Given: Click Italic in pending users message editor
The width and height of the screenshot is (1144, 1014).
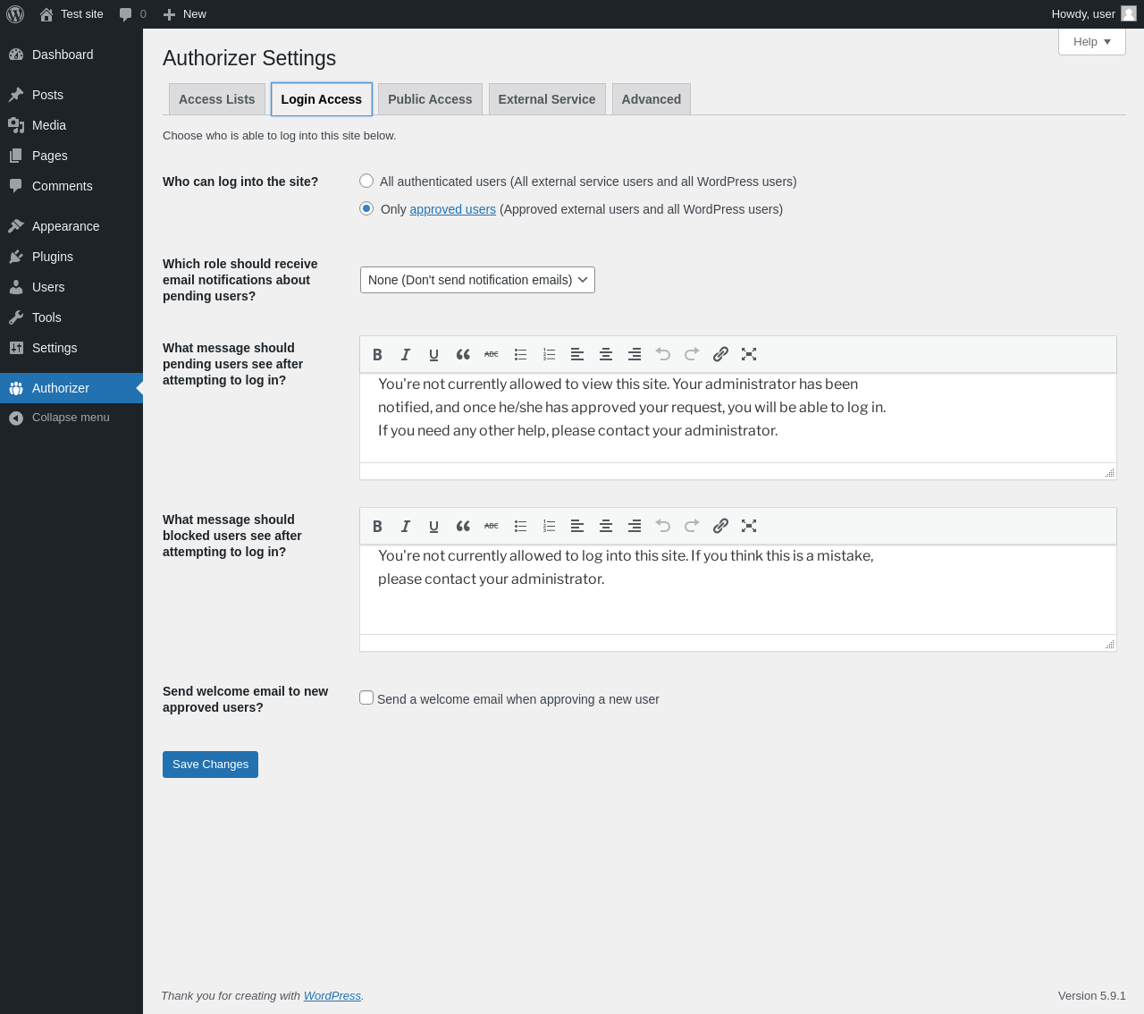Looking at the screenshot, I should 406,355.
